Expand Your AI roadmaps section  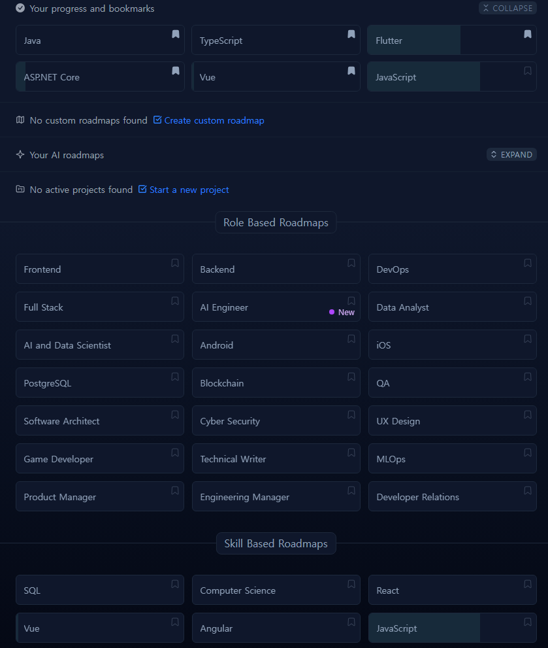[x=511, y=154]
